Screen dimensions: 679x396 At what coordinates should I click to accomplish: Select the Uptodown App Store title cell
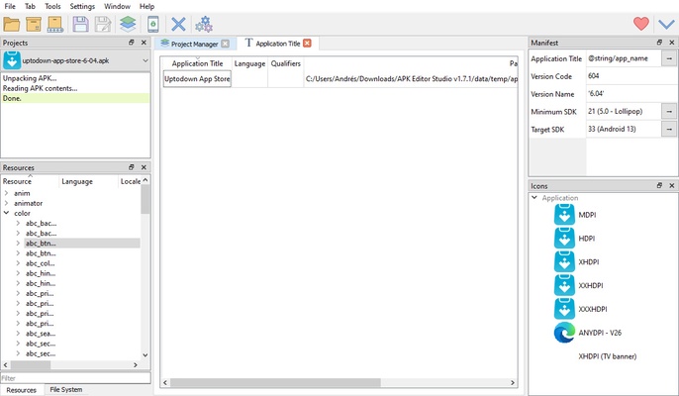[x=197, y=79]
